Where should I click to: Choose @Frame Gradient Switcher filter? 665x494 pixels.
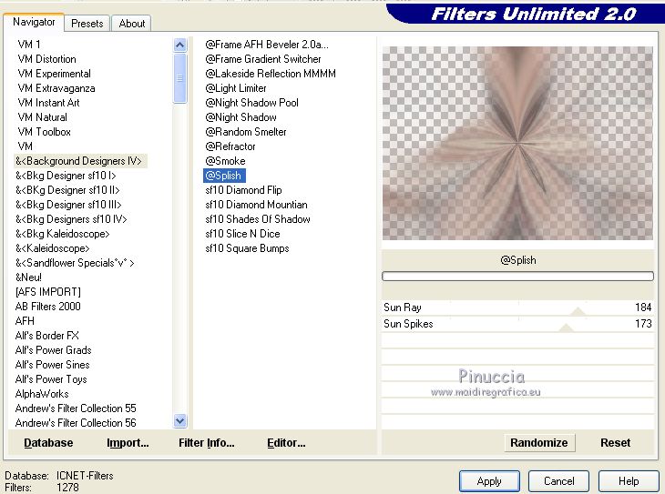(x=263, y=59)
